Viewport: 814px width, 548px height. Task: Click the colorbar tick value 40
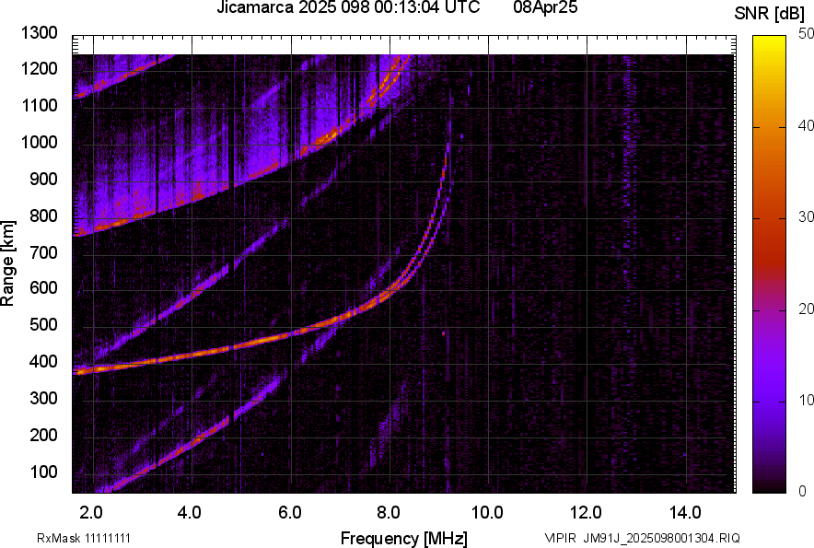(807, 125)
